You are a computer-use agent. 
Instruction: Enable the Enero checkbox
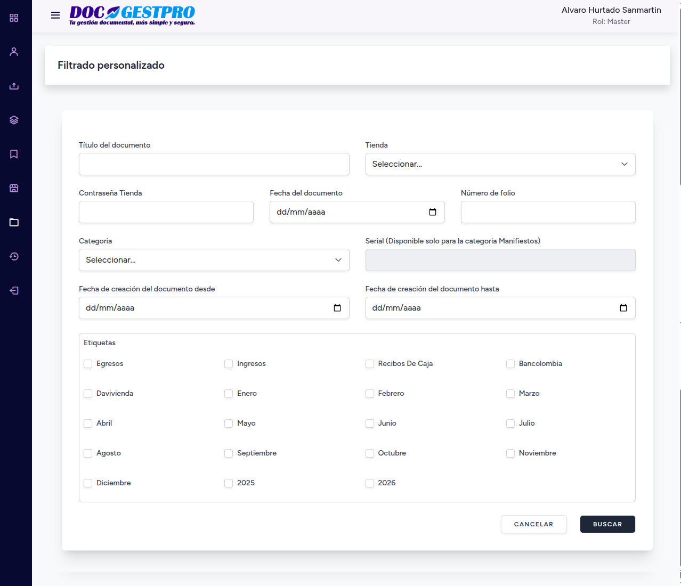229,394
